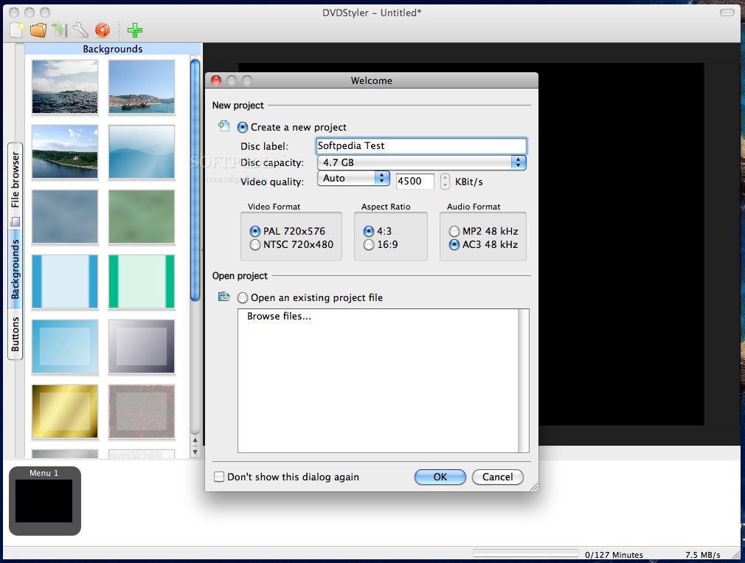Image resolution: width=745 pixels, height=563 pixels.
Task: Select the green coastline lake background thumbnail
Action: tap(65, 151)
